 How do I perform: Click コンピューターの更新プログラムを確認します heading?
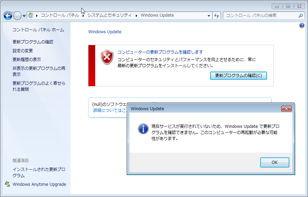coord(160,52)
